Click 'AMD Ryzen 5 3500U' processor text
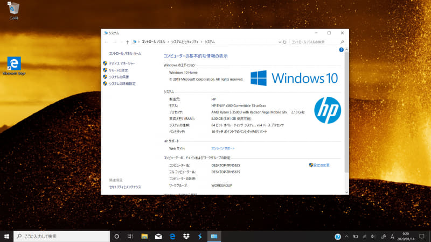Screen dimensions: 431x242 249,112
